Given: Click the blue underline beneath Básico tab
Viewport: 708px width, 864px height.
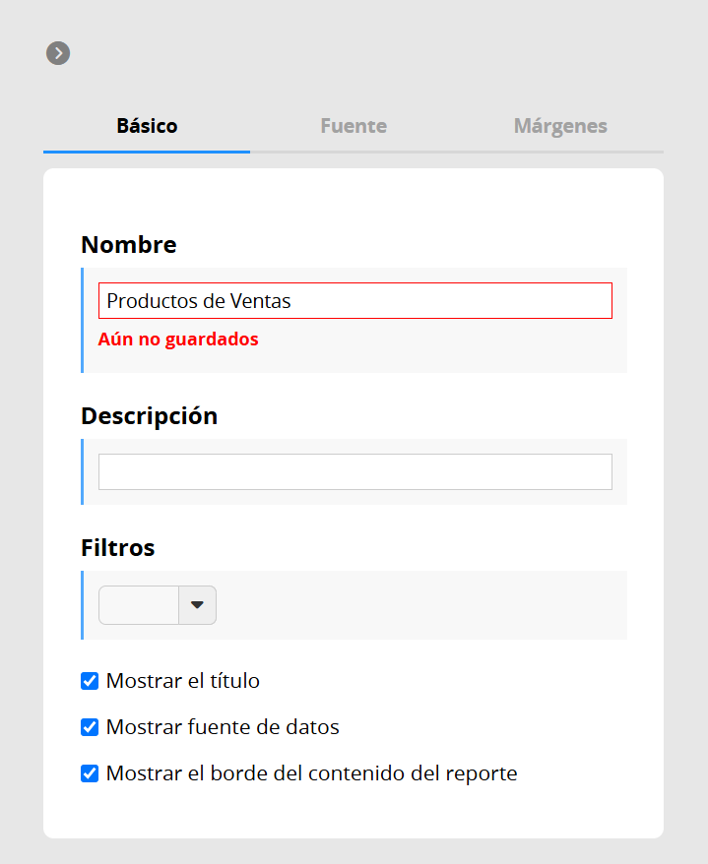Looking at the screenshot, I should click(x=147, y=152).
